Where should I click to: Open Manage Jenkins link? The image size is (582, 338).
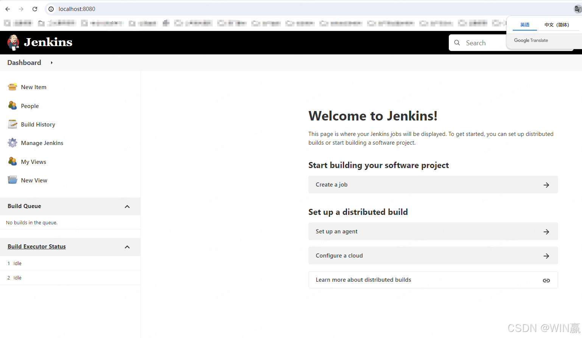(42, 143)
